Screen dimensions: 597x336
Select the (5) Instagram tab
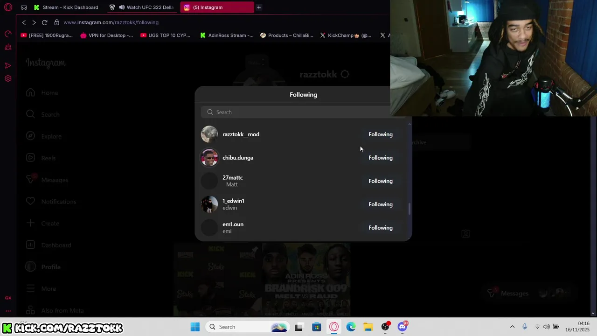pos(217,7)
